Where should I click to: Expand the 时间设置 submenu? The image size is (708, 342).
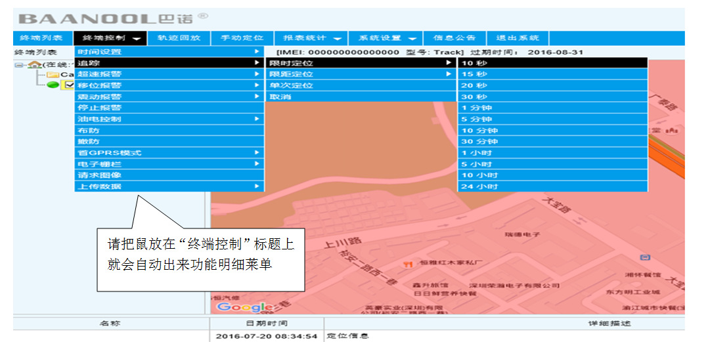coord(169,52)
